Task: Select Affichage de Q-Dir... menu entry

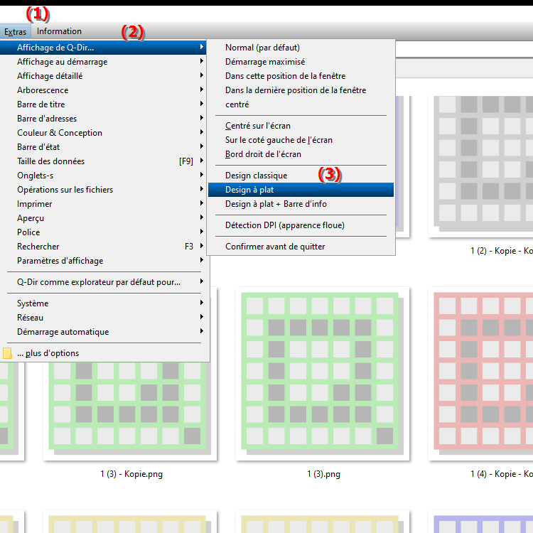Action: coord(103,48)
